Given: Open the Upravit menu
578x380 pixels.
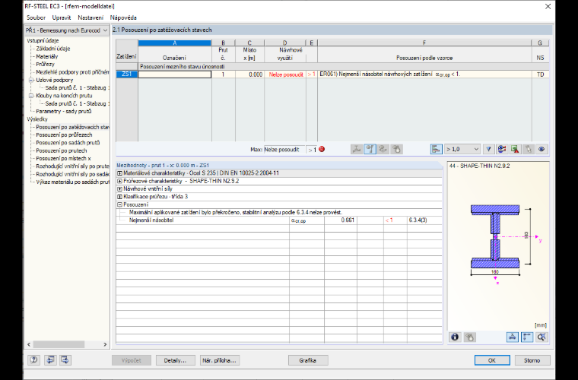Looking at the screenshot, I should click(x=61, y=17).
